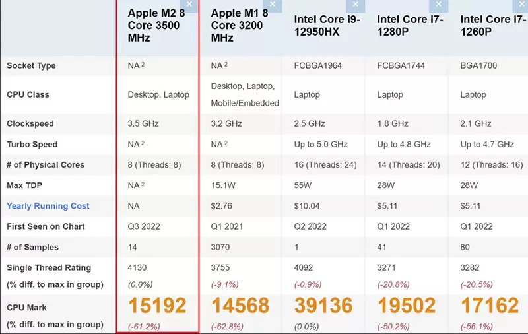528x334 pixels.
Task: Click the i7-1260P CPU Mark score 17162
Action: point(489,306)
